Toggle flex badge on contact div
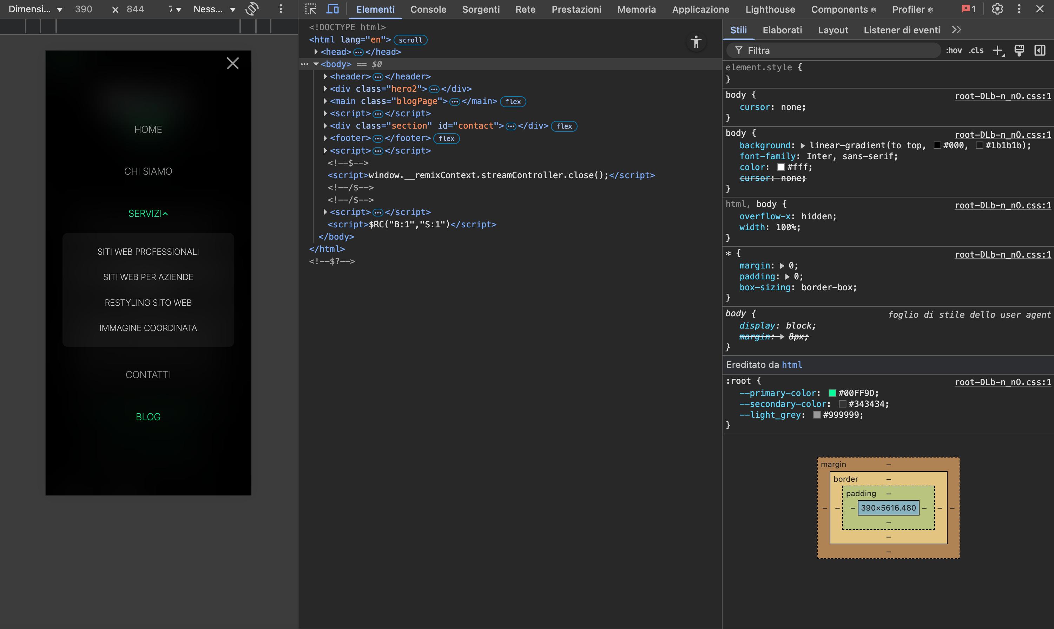Screen dimensions: 1054x629 [564, 126]
